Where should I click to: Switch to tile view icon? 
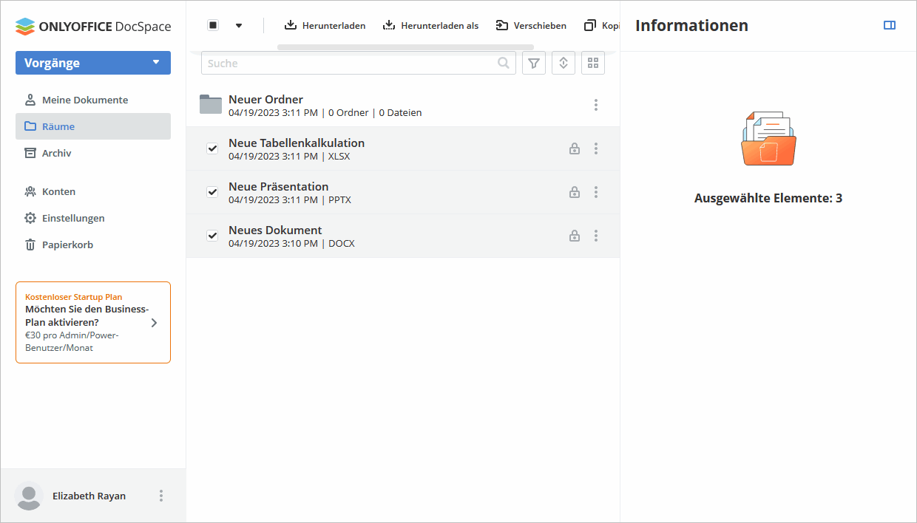593,64
